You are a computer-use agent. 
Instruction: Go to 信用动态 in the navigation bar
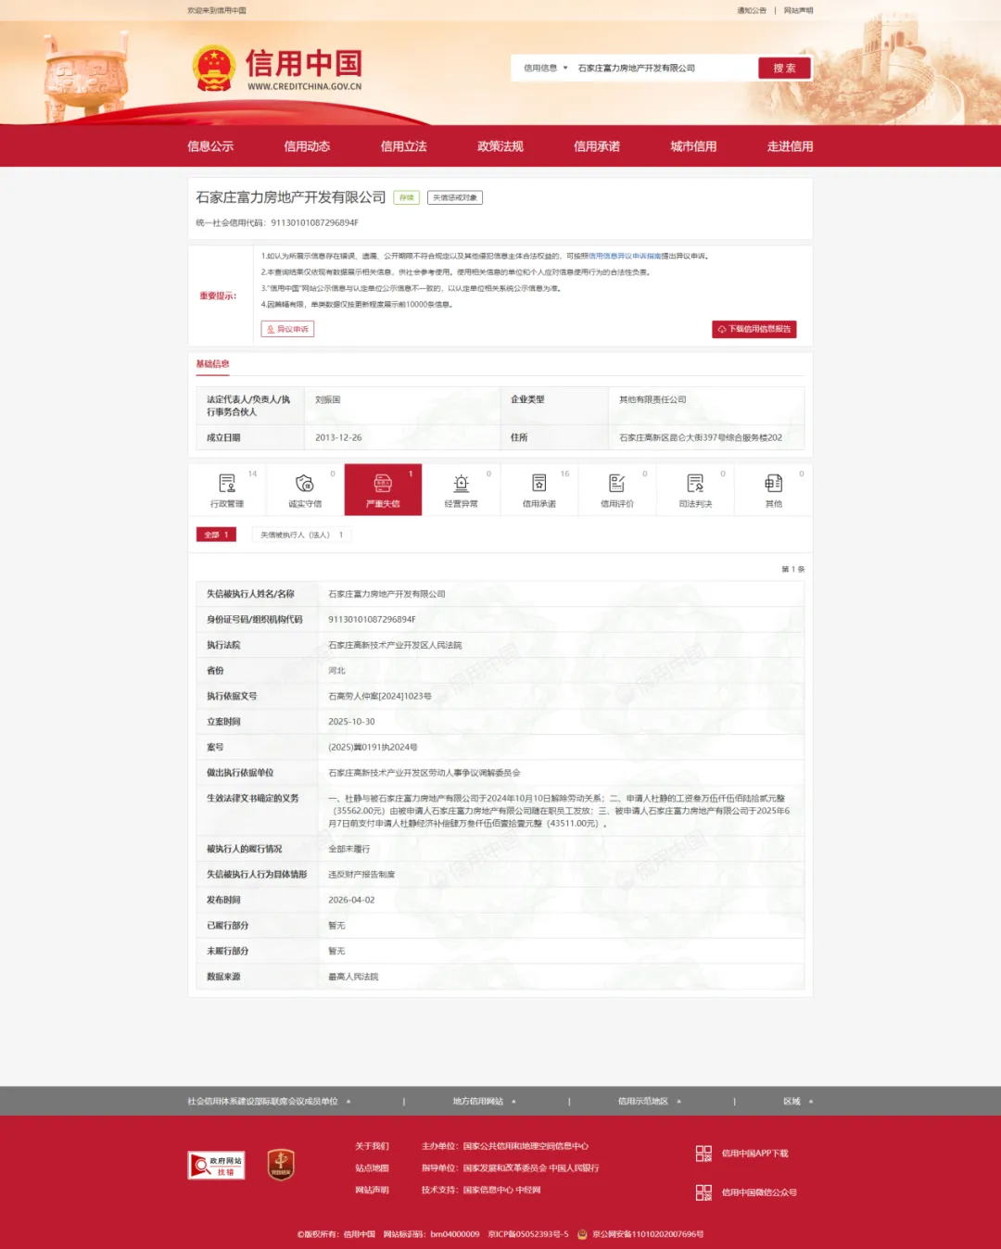pos(307,146)
